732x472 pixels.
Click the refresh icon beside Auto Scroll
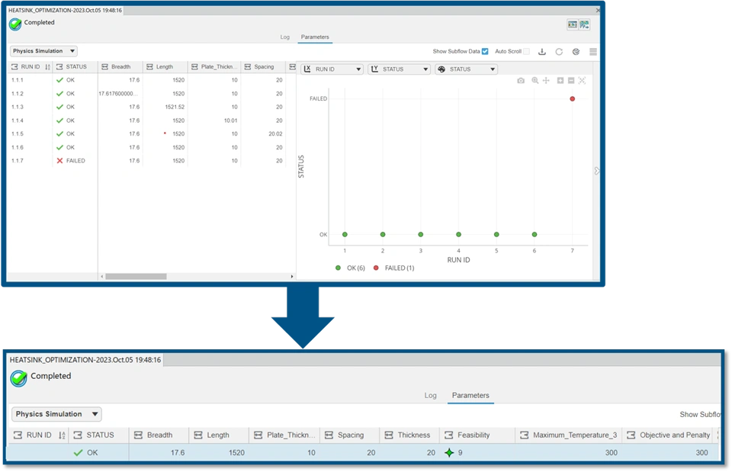coord(559,51)
